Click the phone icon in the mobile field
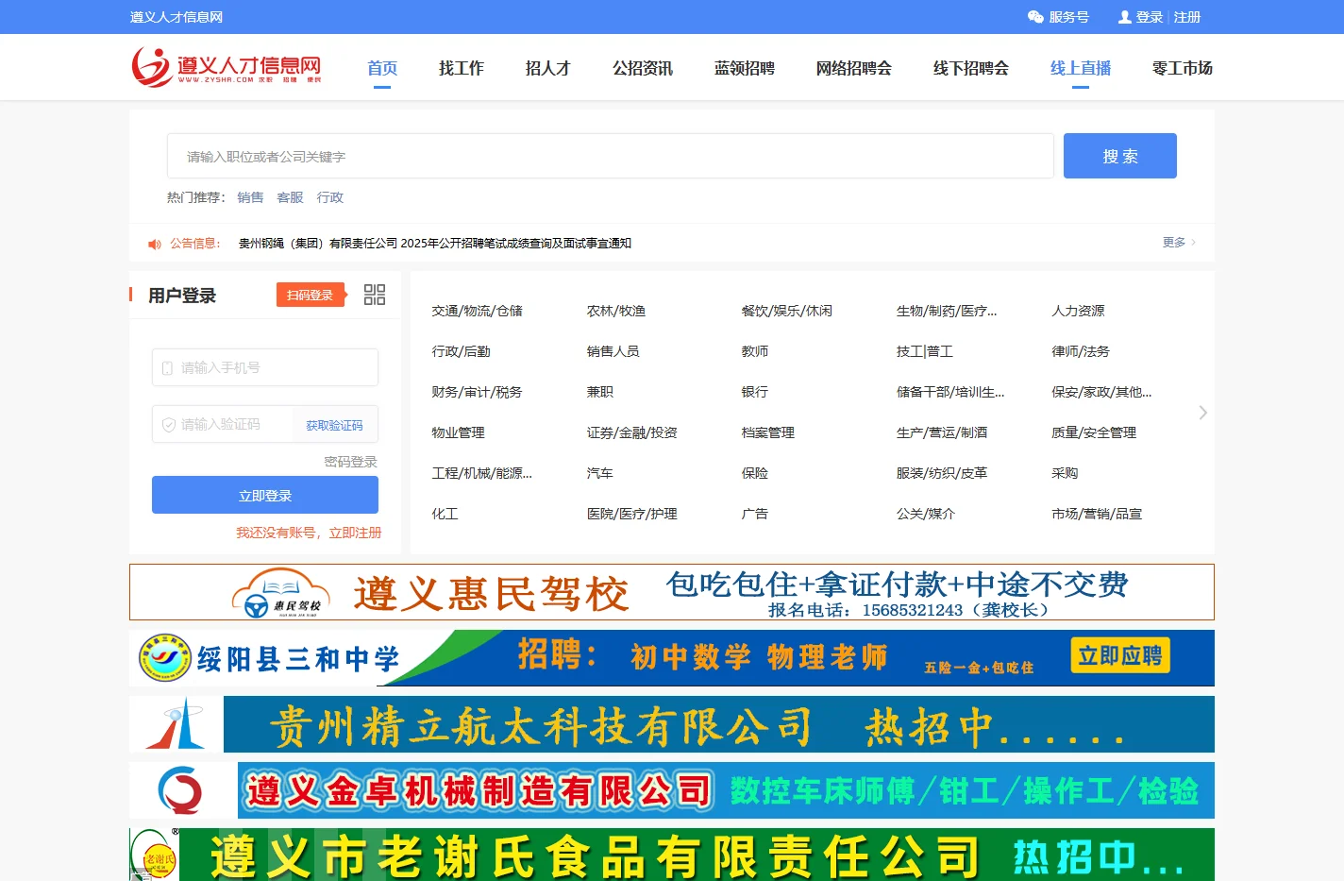Viewport: 1344px width, 881px height. coord(167,368)
